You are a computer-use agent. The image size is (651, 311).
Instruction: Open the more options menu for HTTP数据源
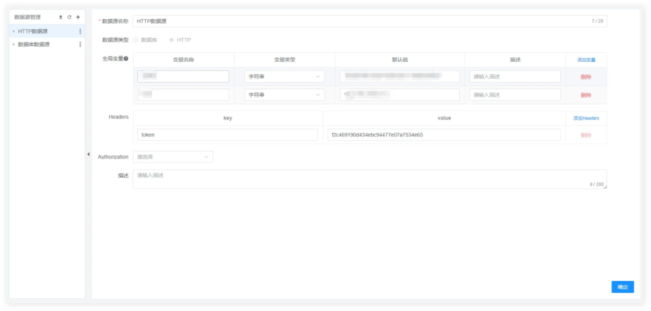(x=80, y=31)
